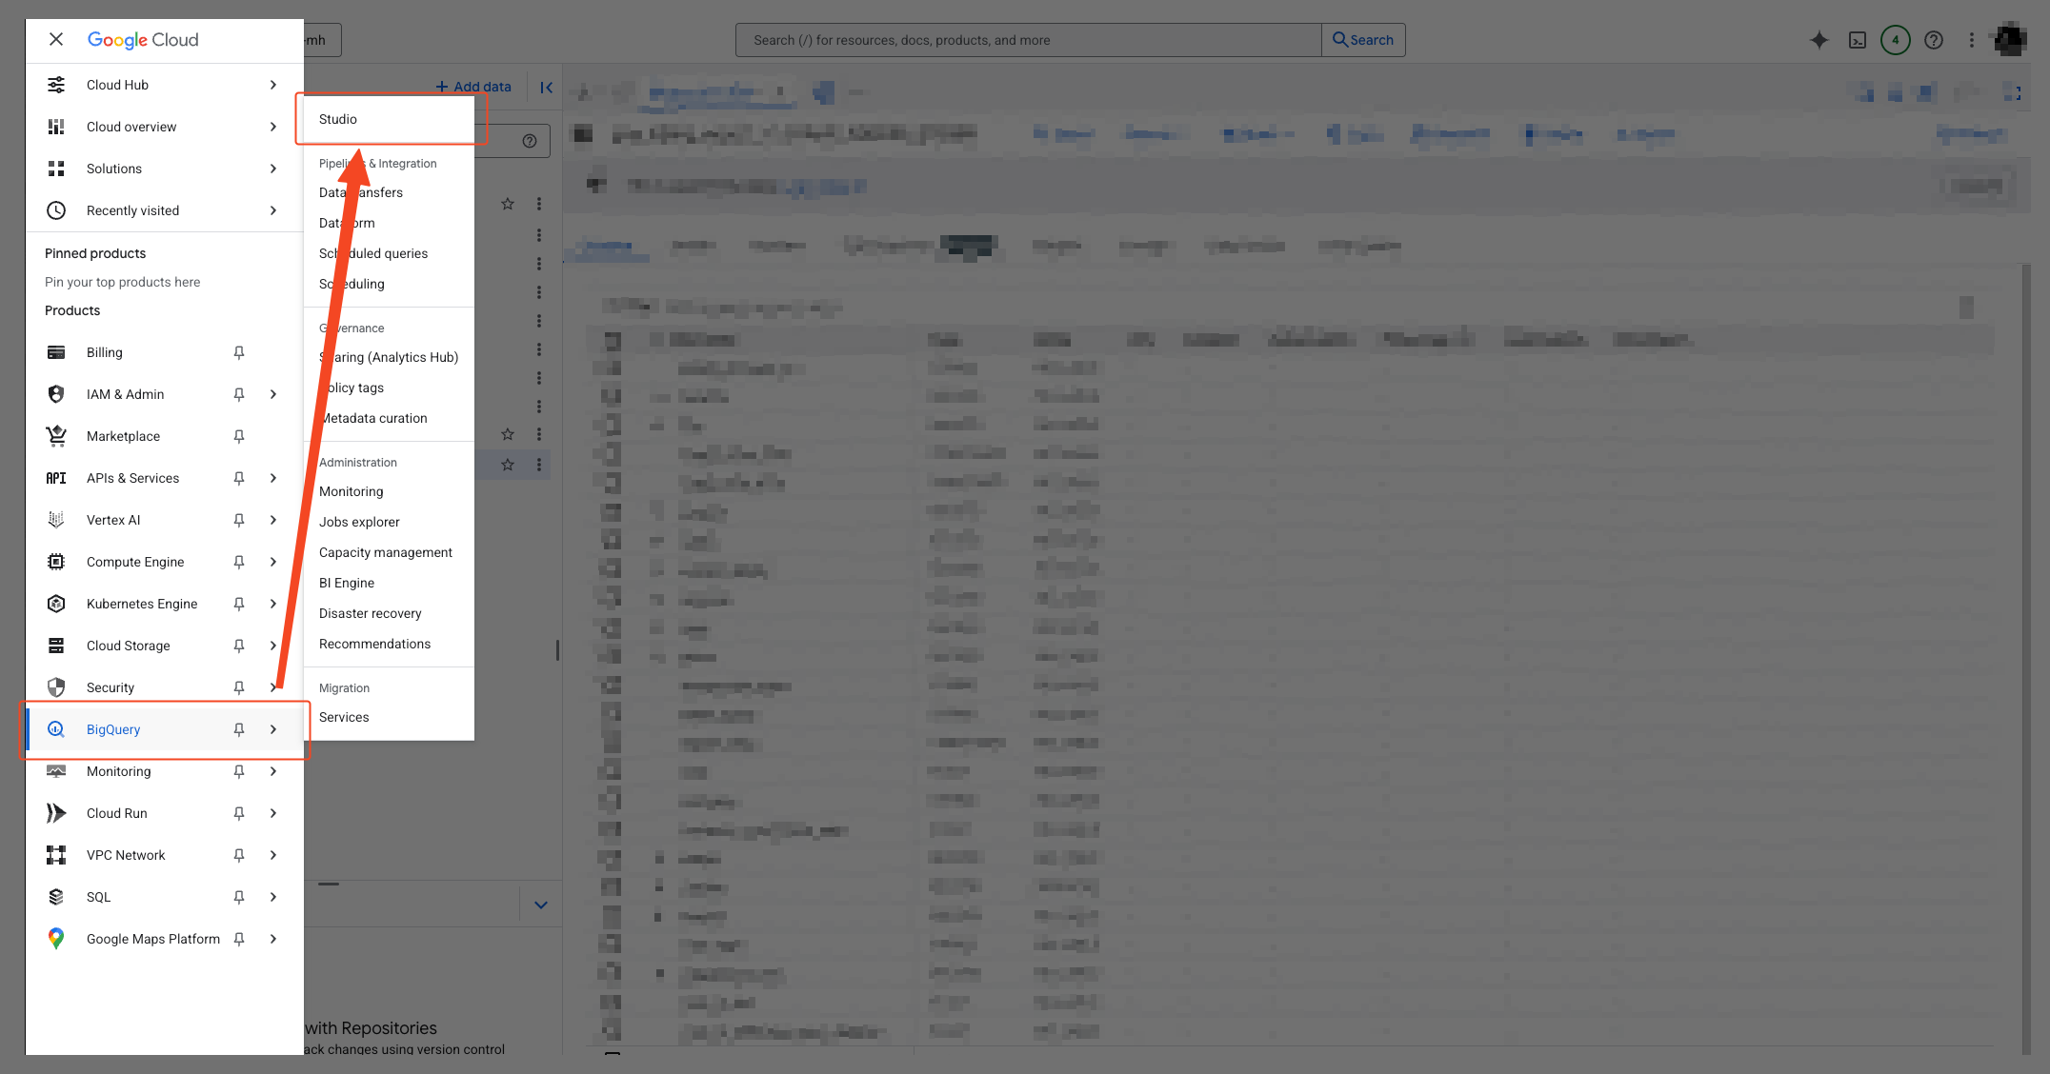This screenshot has width=2050, height=1074.
Task: Open notifications badge showing 4
Action: click(x=1896, y=40)
